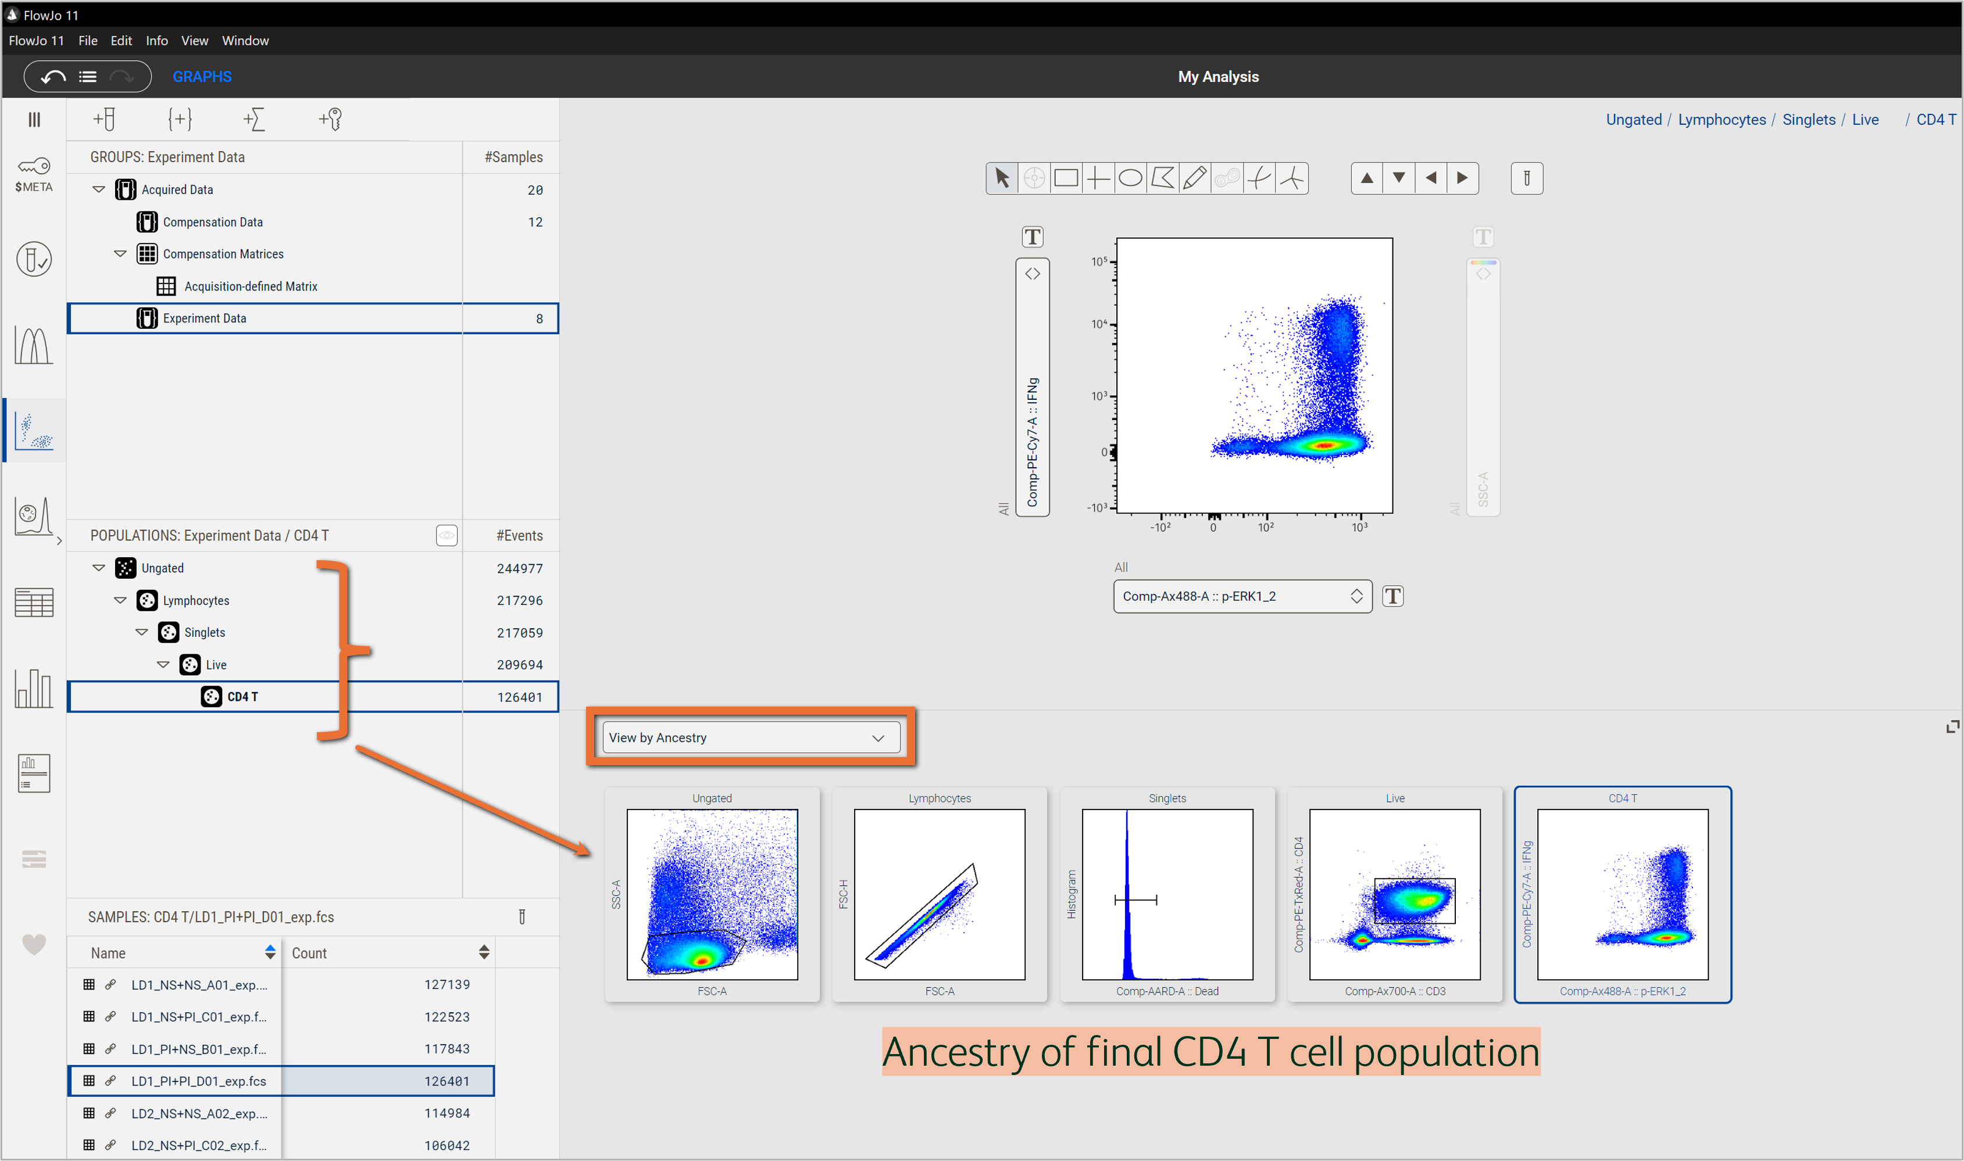Toggle the Y-axis title T button

pyautogui.click(x=1033, y=237)
